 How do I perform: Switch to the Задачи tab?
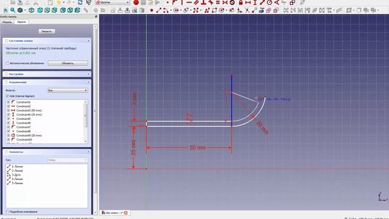click(22, 22)
